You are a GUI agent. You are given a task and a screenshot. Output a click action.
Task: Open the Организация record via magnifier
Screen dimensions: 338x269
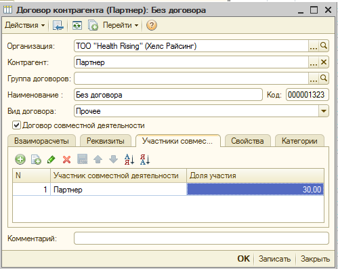pyautogui.click(x=324, y=46)
